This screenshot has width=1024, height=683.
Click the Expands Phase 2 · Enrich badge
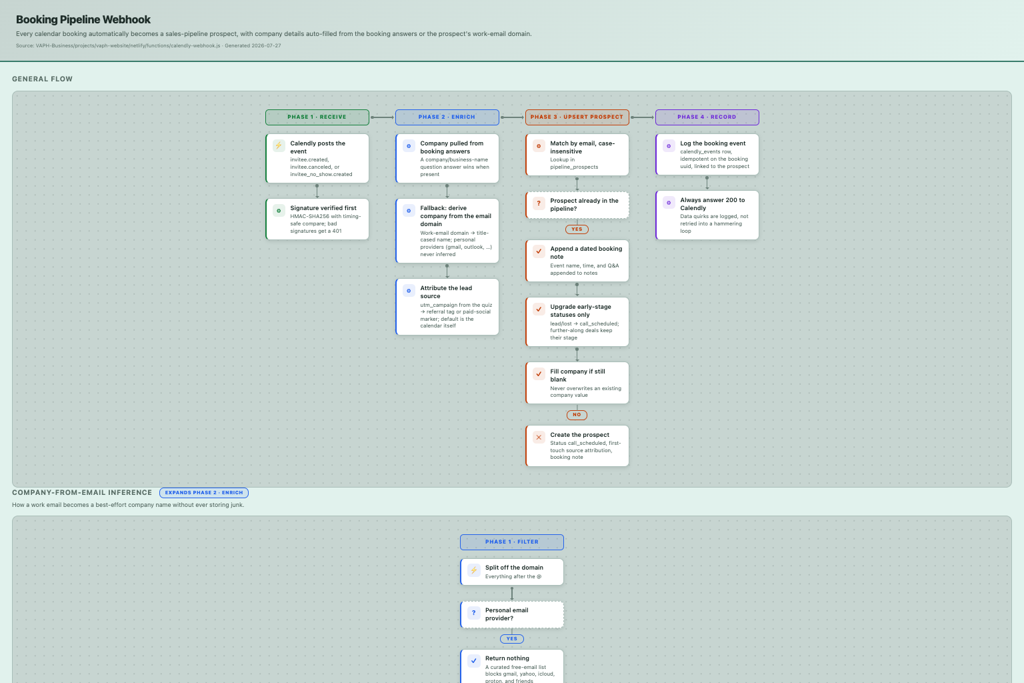pyautogui.click(x=204, y=493)
